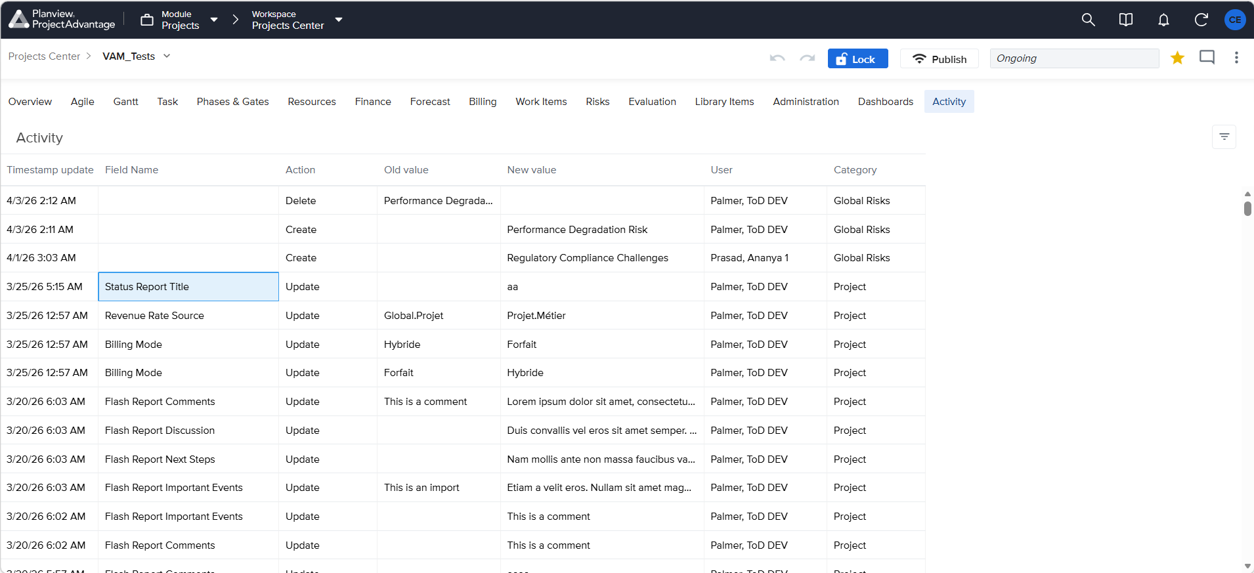Click the Old value column header
The image size is (1254, 573).
coord(406,170)
